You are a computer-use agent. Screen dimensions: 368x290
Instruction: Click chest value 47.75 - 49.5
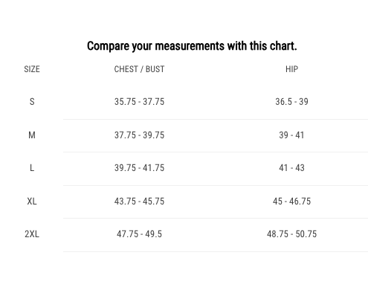point(139,234)
